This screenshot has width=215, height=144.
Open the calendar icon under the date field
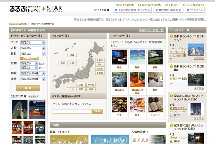[22, 58]
